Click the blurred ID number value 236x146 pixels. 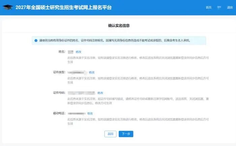coord(82,93)
